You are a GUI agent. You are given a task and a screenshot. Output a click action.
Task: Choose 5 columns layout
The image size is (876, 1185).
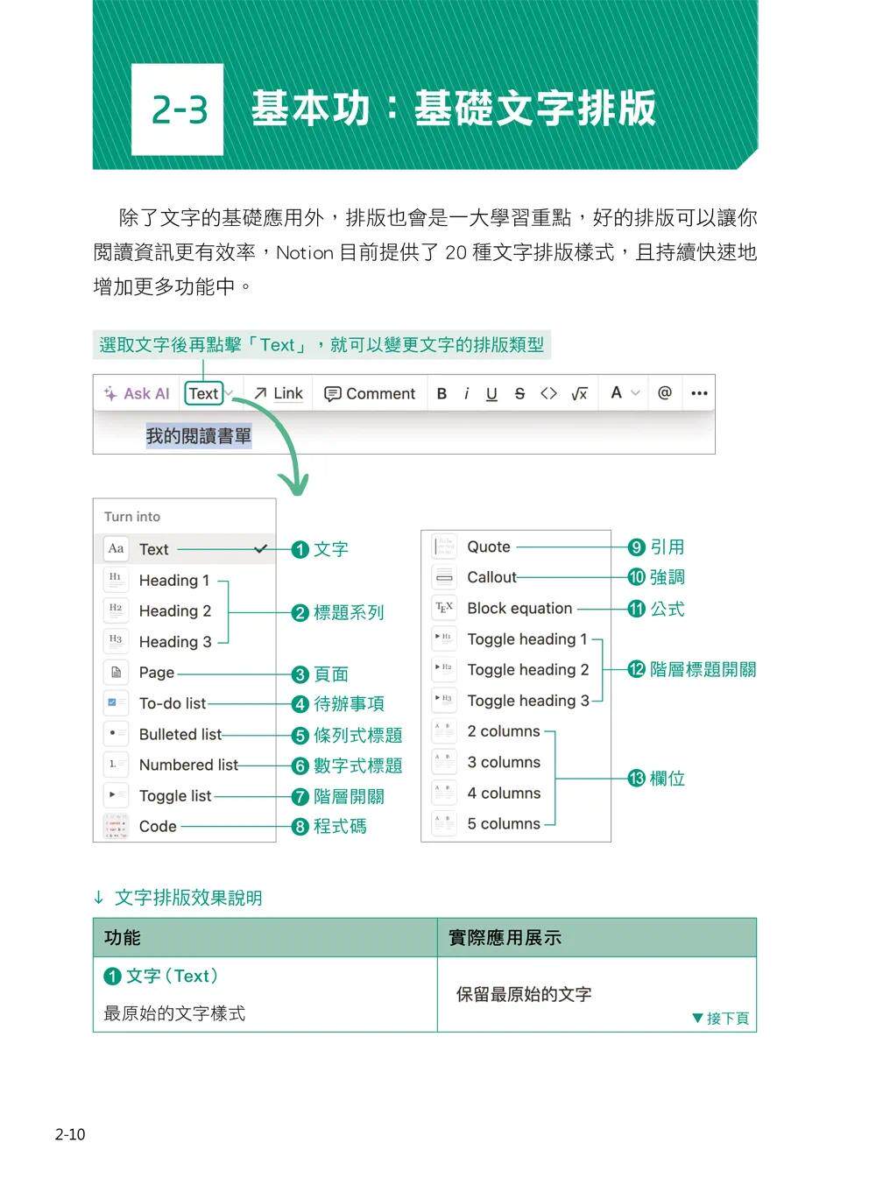(x=516, y=823)
